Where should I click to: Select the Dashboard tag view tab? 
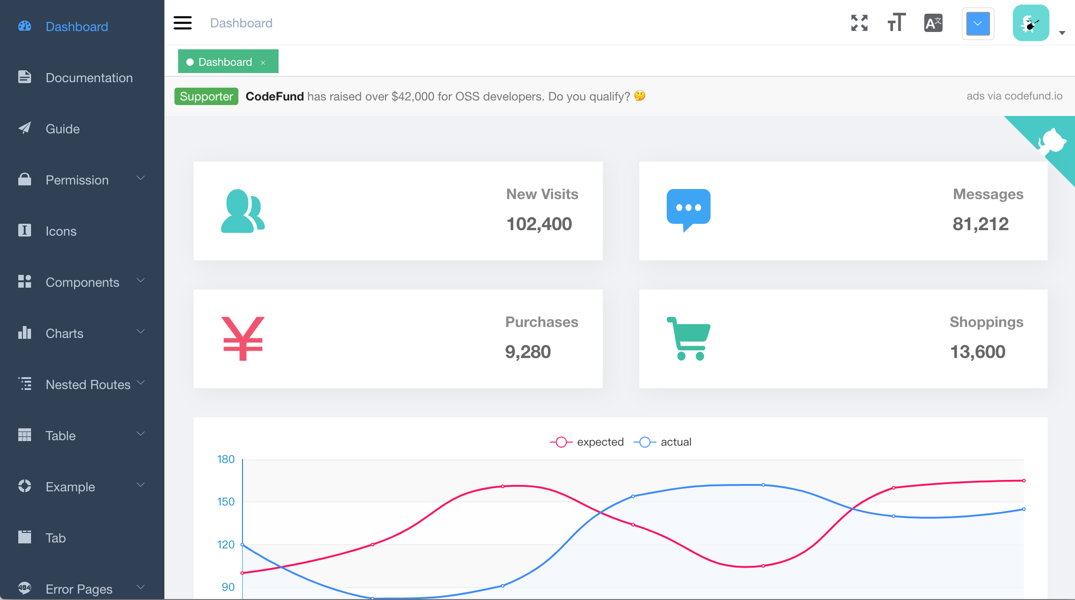[225, 62]
